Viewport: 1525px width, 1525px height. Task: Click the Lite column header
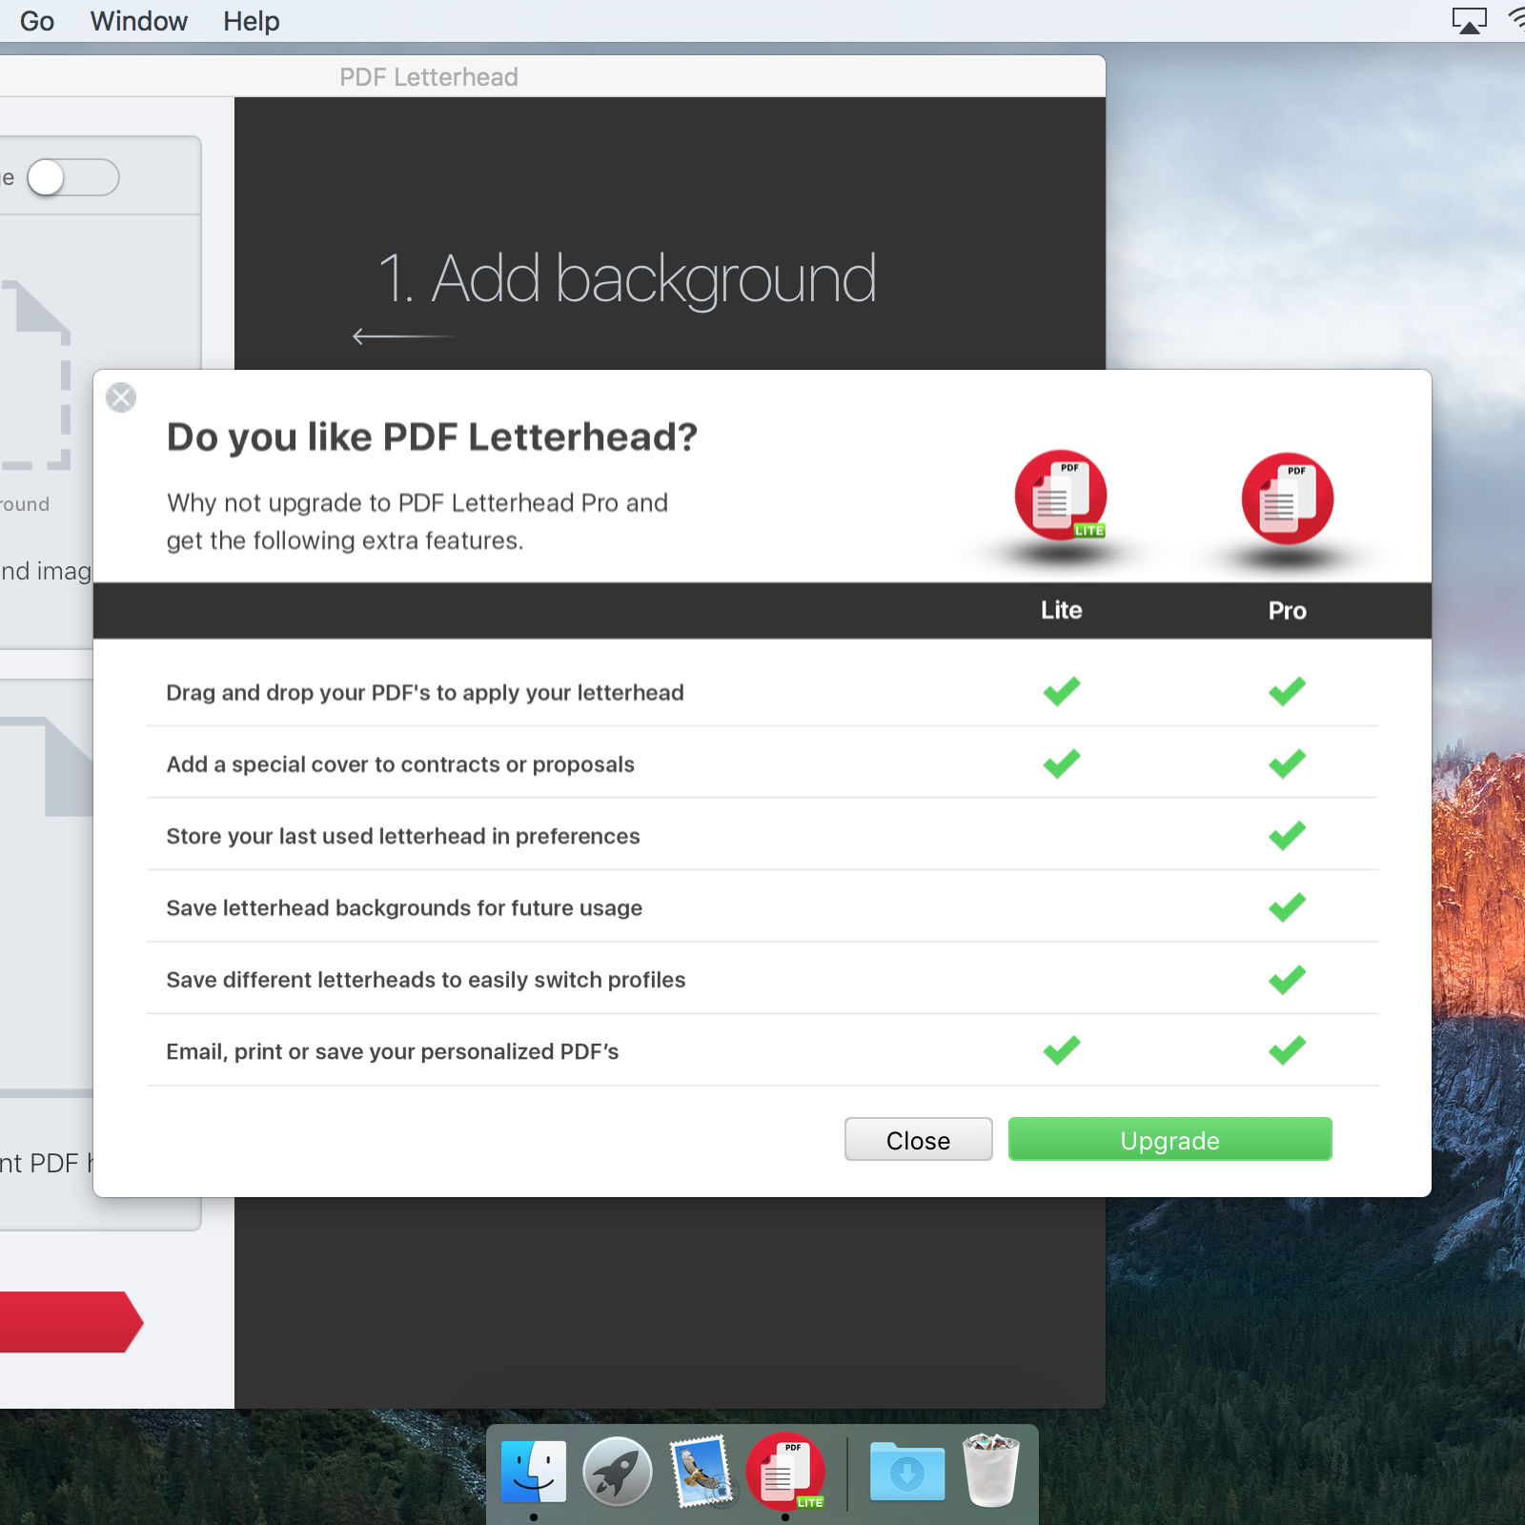1061,610
